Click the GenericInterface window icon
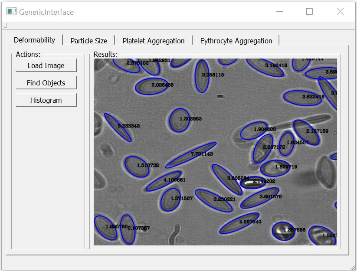The width and height of the screenshot is (357, 271). click(x=11, y=11)
